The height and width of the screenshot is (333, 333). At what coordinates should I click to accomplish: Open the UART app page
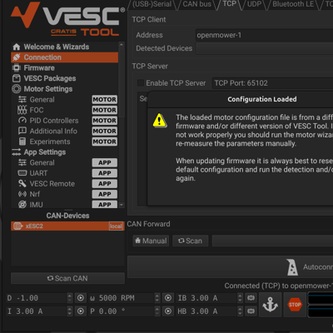64,173
